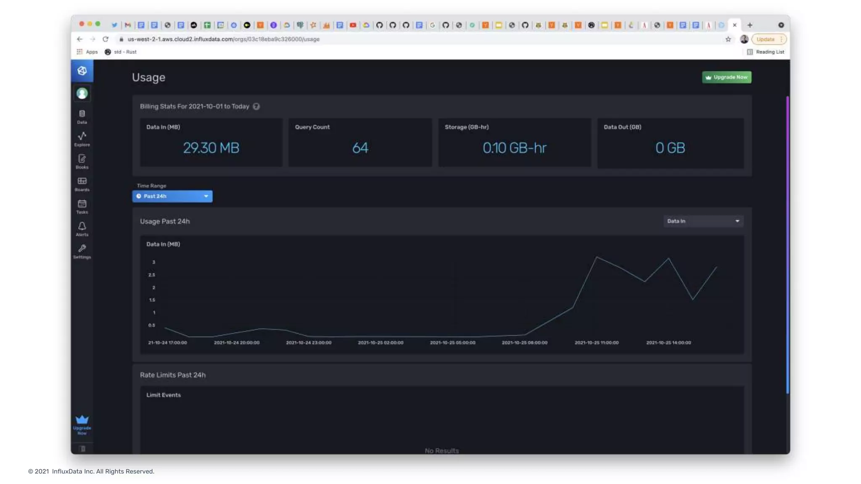Open the Tasks page
The image size is (861, 484).
point(82,206)
